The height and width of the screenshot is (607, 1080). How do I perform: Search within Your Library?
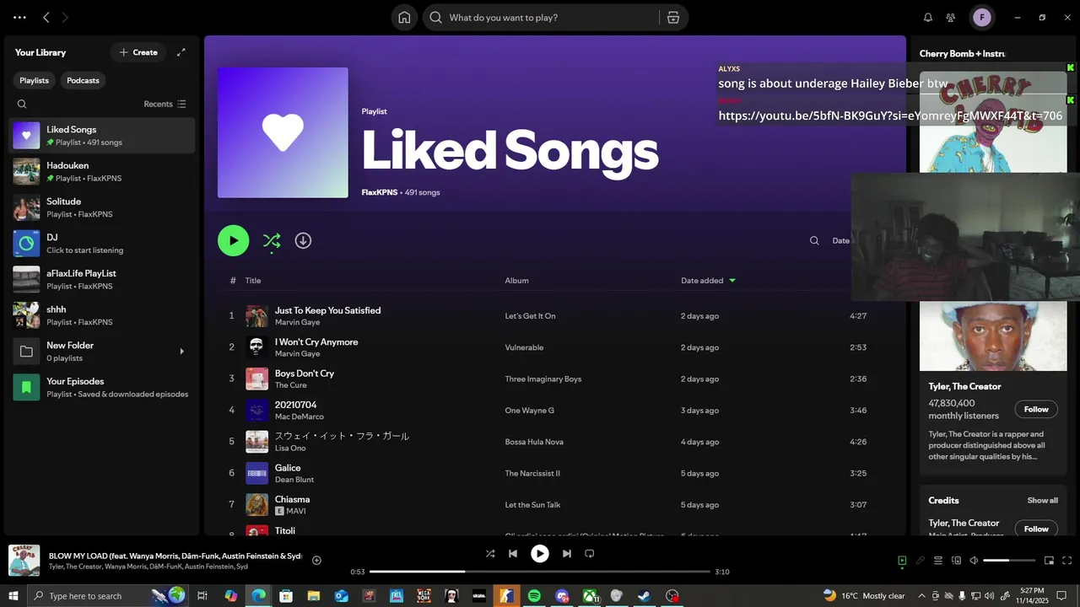pyautogui.click(x=22, y=104)
